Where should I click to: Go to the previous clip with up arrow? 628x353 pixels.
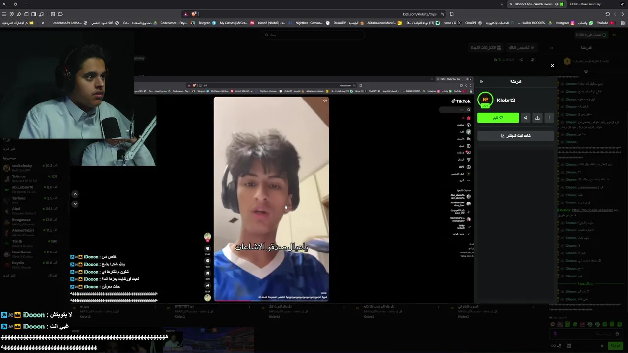(75, 194)
